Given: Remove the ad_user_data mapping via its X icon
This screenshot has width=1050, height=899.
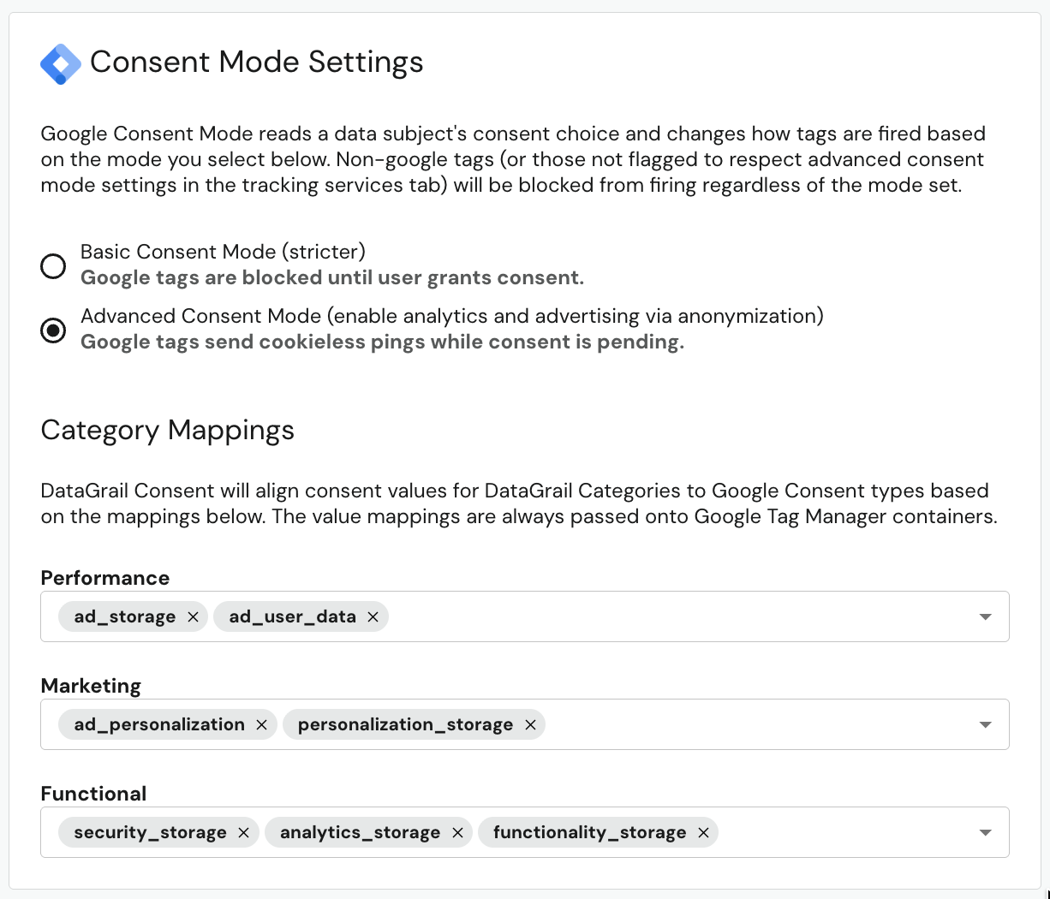Looking at the screenshot, I should click(x=373, y=616).
